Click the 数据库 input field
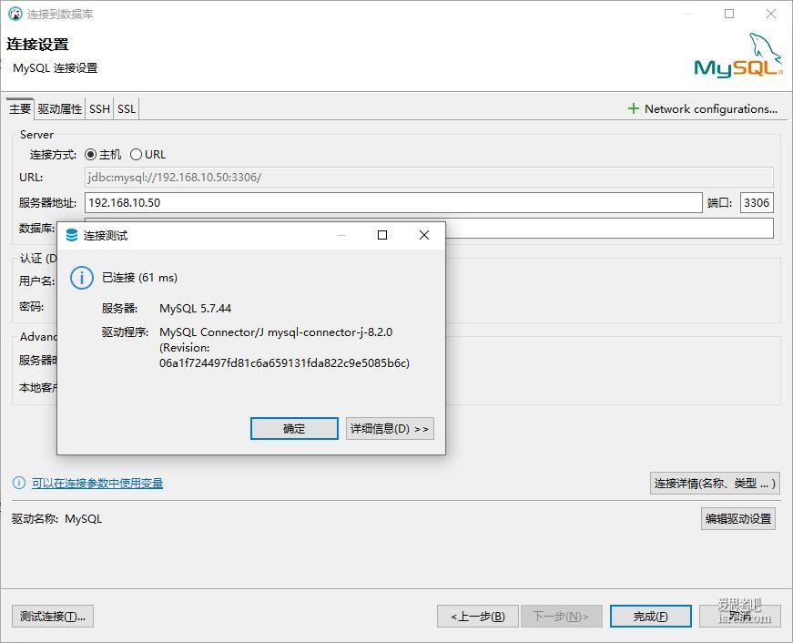Viewport: 793px width, 643px height. click(609, 228)
